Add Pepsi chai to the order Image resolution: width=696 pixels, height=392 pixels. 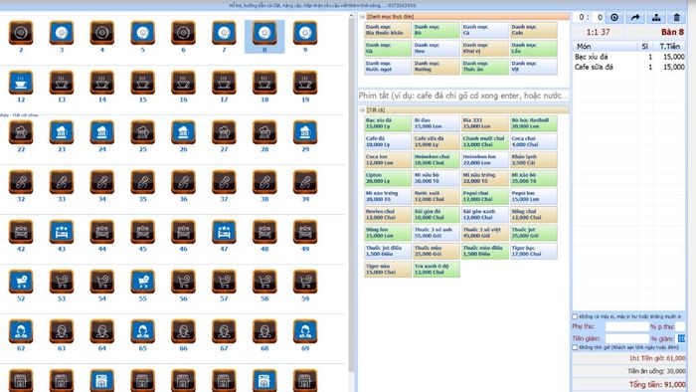coord(485,196)
